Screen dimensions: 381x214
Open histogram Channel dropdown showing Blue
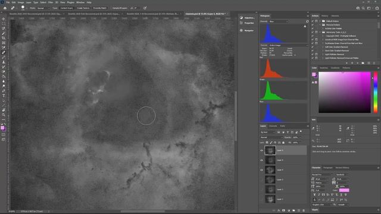pyautogui.click(x=279, y=21)
